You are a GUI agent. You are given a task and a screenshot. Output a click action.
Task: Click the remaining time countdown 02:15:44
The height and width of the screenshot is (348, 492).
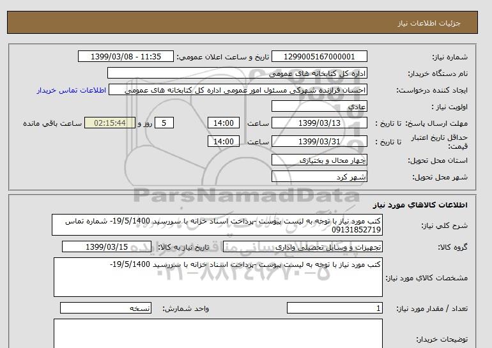[110, 123]
